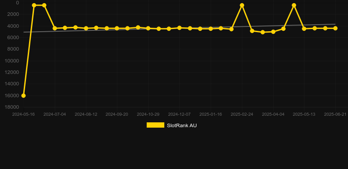Click the 2024-05-16 x-axis date label
Viewport: 348px width, 169px height.
[23, 114]
